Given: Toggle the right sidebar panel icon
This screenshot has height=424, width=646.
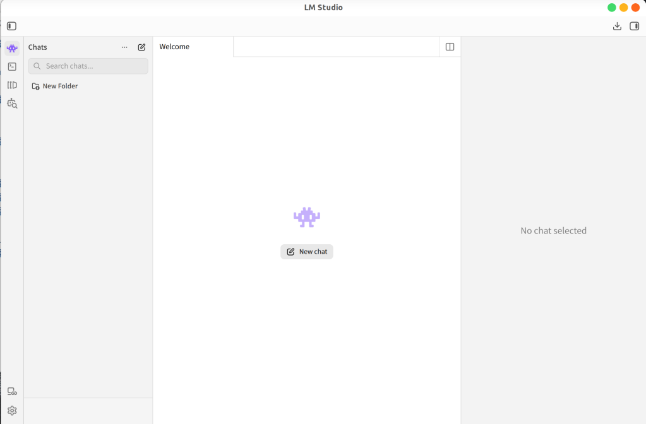Looking at the screenshot, I should (x=634, y=26).
